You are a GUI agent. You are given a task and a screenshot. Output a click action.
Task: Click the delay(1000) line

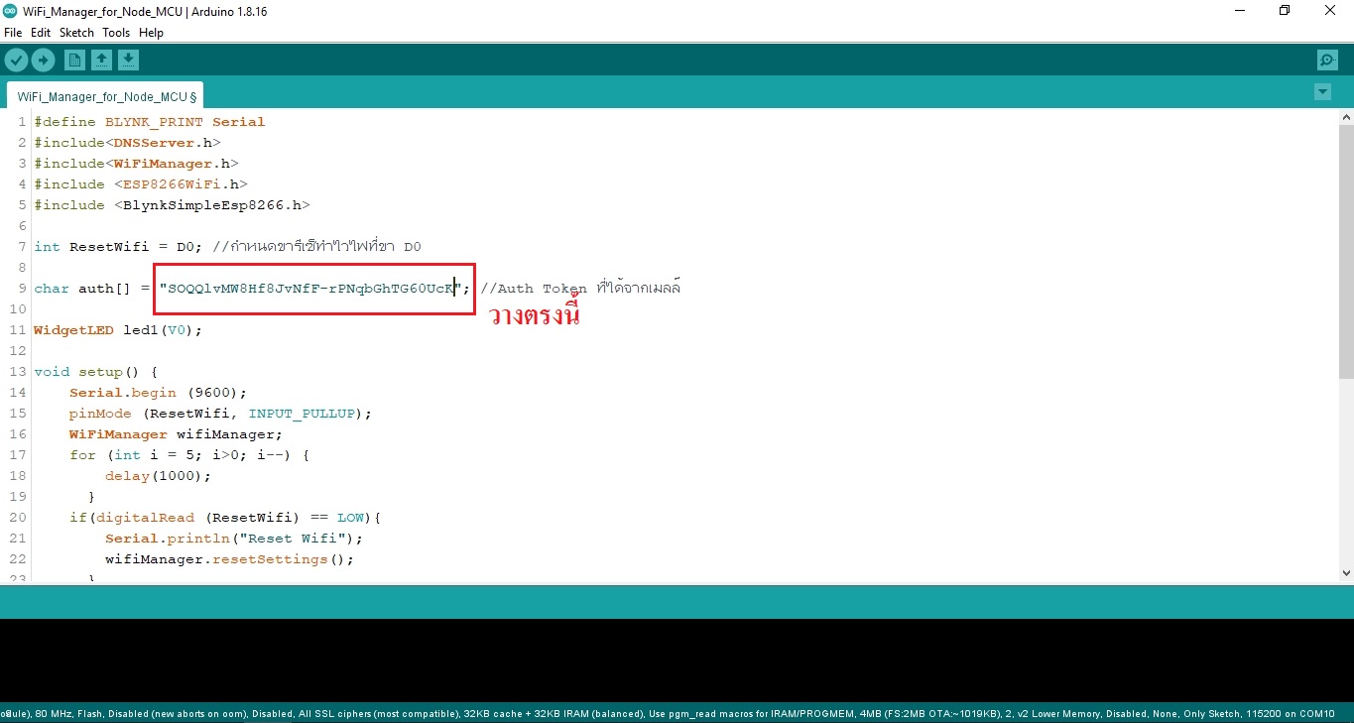pos(159,476)
